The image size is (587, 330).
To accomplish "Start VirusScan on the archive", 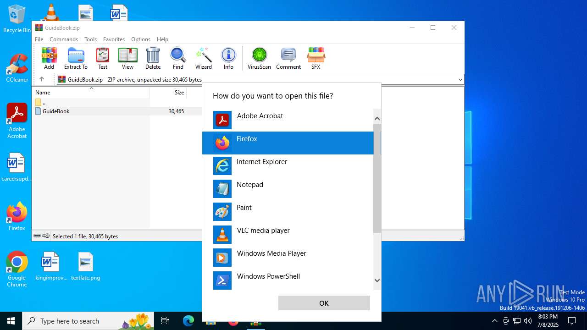I will (259, 58).
